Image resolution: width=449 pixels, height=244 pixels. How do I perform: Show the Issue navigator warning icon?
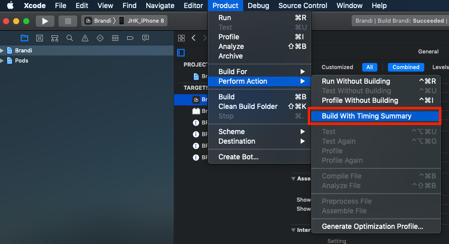pos(85,38)
